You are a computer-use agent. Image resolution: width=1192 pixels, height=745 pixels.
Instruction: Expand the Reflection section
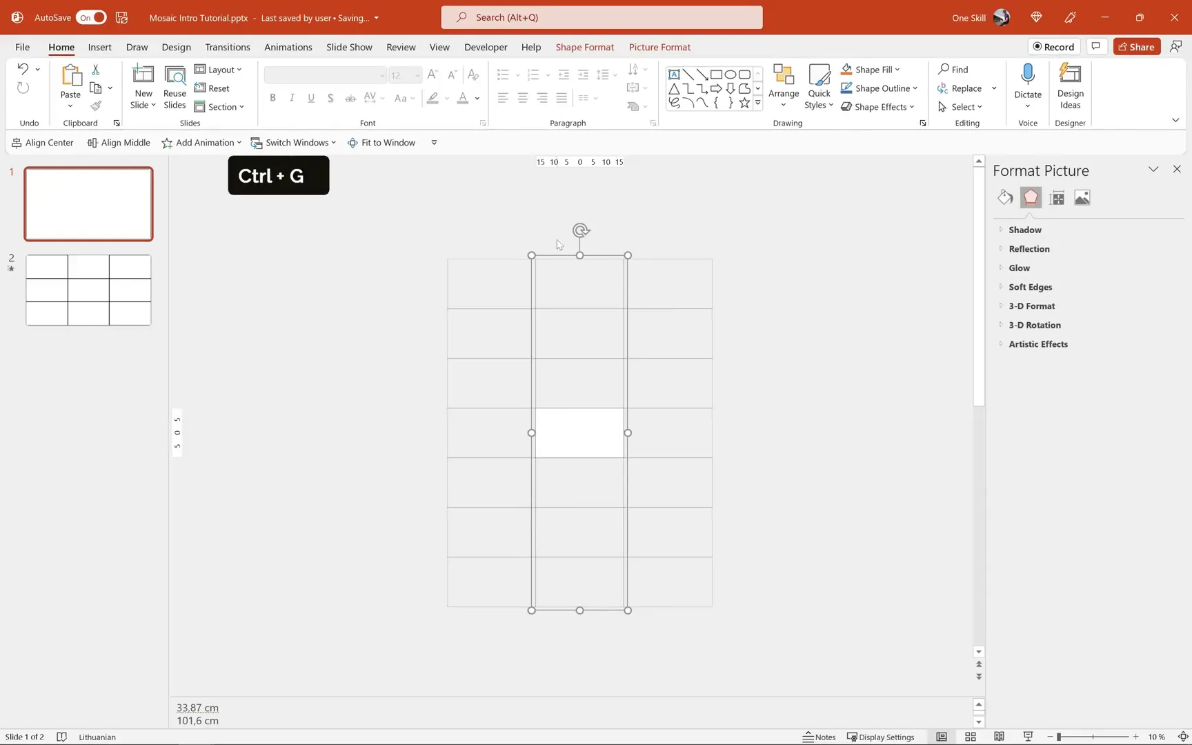click(1029, 249)
